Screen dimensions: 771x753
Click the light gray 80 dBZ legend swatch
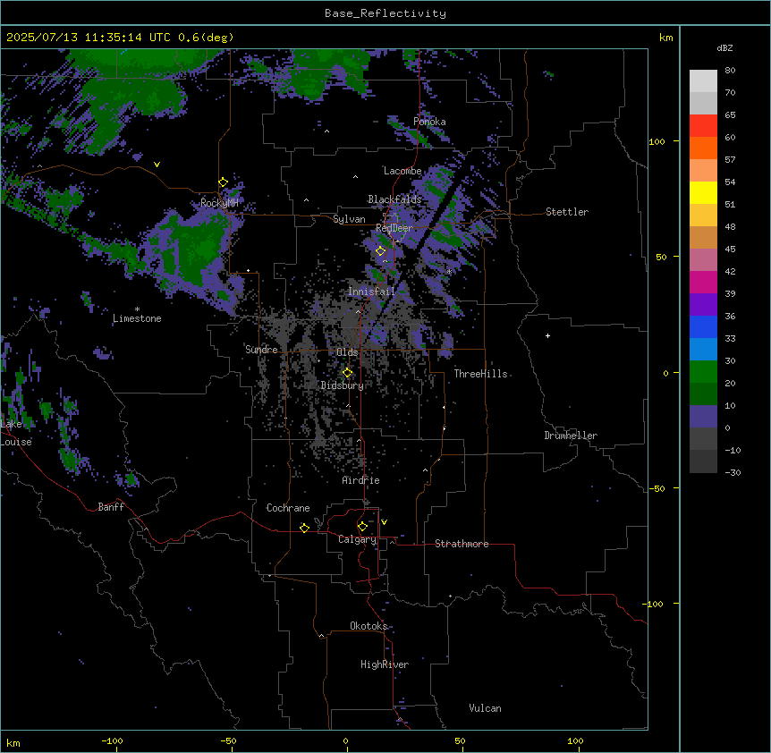point(703,81)
